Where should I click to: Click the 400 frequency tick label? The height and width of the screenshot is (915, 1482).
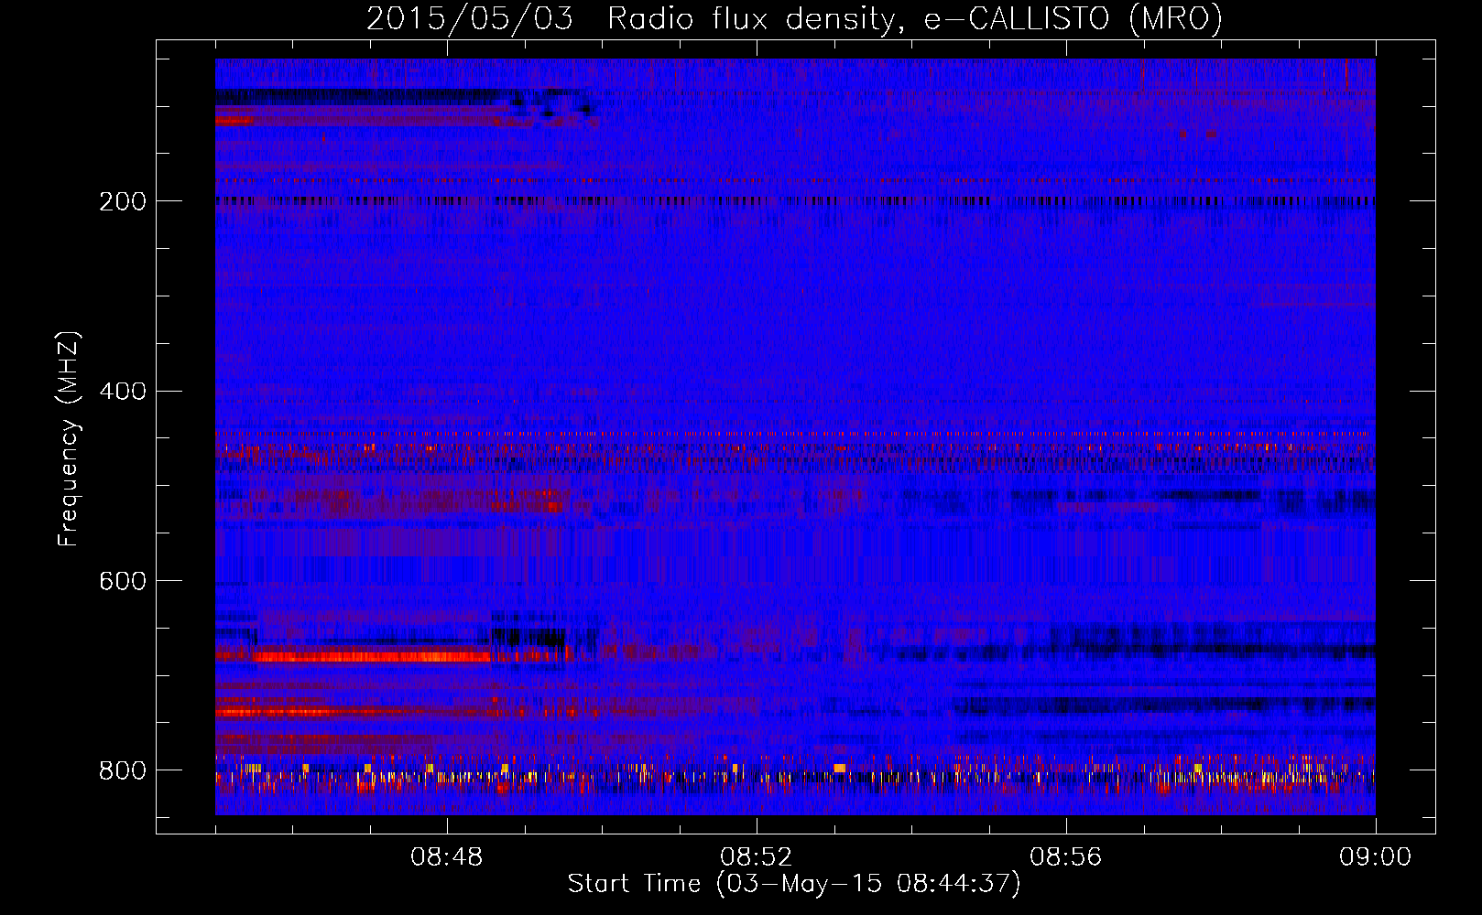123,392
